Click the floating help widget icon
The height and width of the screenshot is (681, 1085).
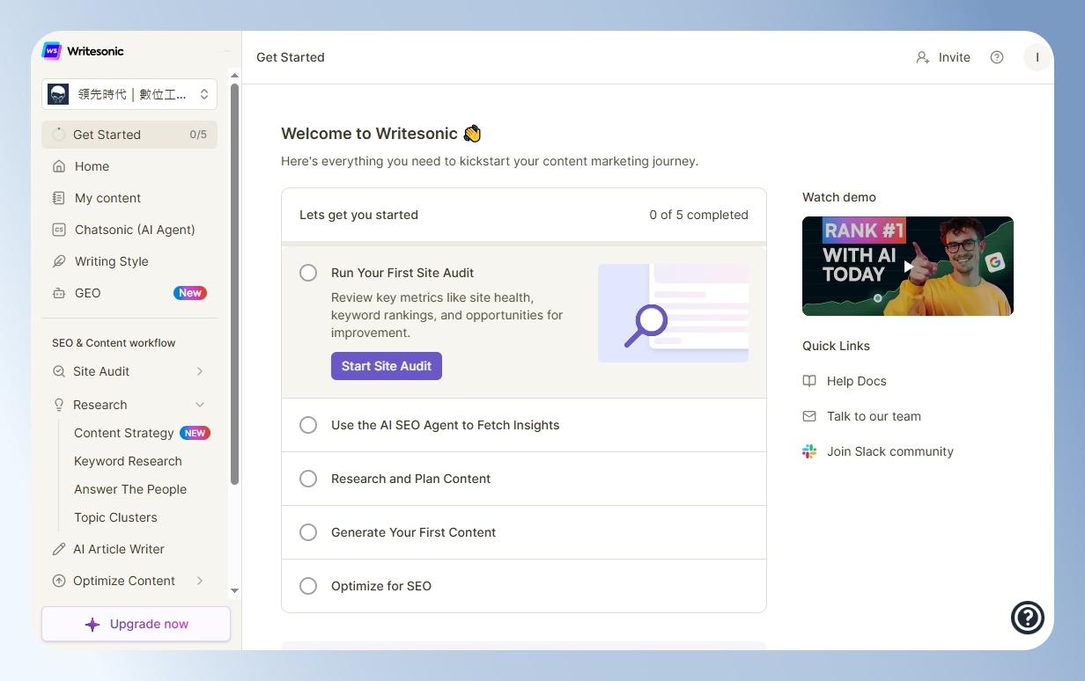1028,618
